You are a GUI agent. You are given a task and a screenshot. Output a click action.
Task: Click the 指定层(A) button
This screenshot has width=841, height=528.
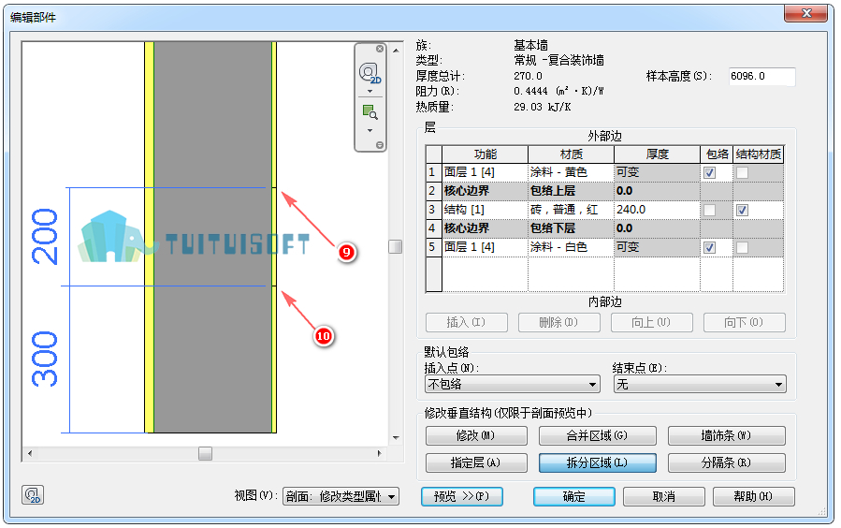coord(476,462)
